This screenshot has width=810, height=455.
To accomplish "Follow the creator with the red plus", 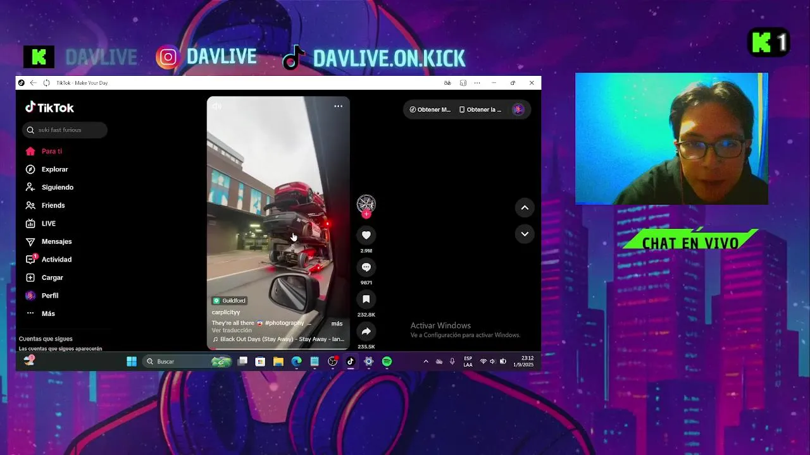I will click(x=366, y=214).
